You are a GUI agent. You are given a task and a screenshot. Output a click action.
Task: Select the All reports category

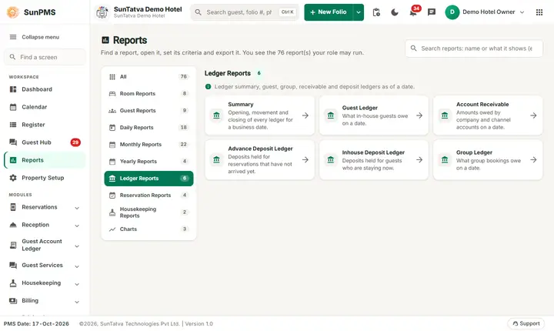tap(149, 77)
